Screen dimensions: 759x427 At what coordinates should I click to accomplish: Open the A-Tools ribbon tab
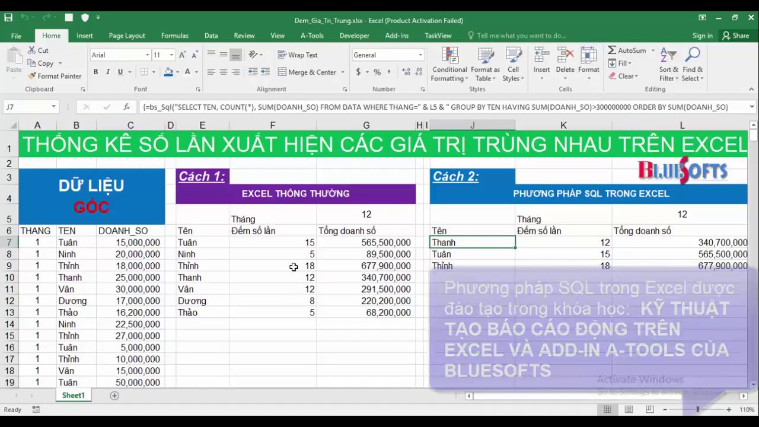point(312,36)
